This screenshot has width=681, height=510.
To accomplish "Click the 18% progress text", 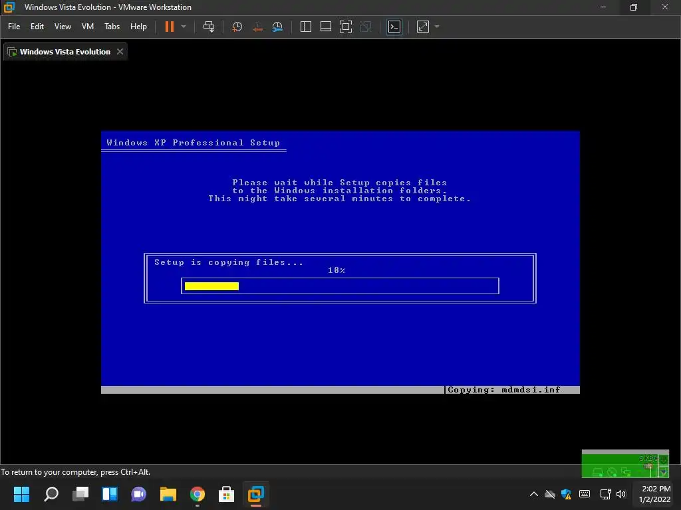I will 337,271.
